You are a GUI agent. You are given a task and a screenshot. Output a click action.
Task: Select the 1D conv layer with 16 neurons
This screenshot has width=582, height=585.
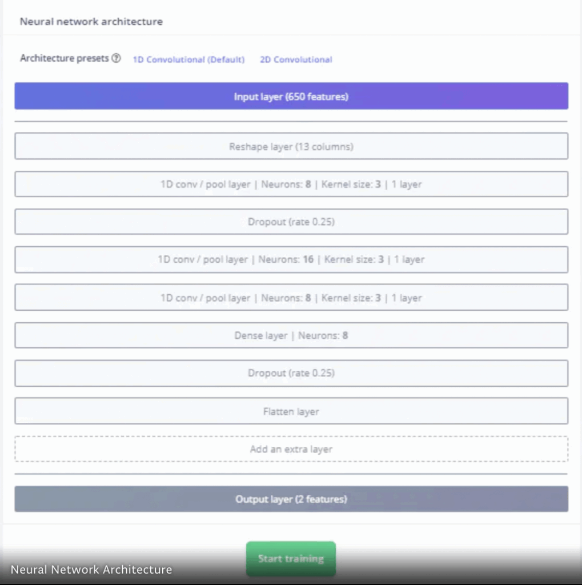coord(291,259)
